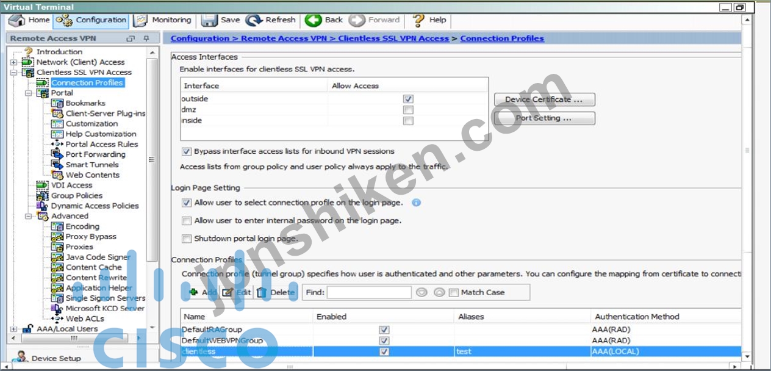771x371 pixels.
Task: Select Connection Profiles in the tree
Action: pyautogui.click(x=87, y=83)
